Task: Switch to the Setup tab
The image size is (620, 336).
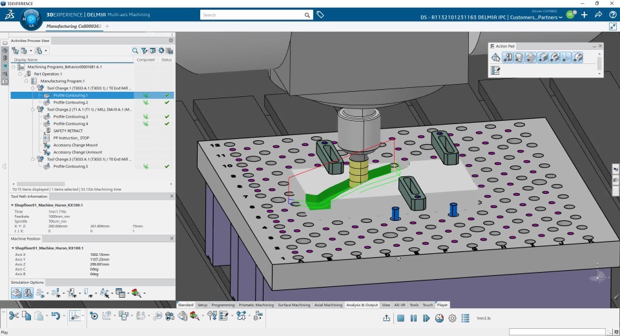Action: pos(202,305)
